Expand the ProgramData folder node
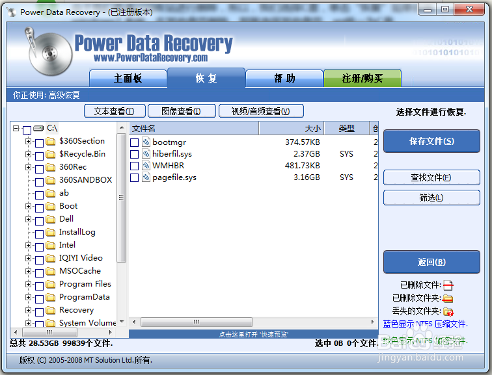 coord(28,297)
